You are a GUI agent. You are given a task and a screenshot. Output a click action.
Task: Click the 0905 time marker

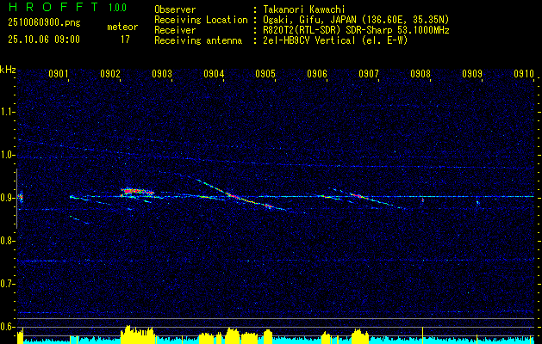[265, 73]
